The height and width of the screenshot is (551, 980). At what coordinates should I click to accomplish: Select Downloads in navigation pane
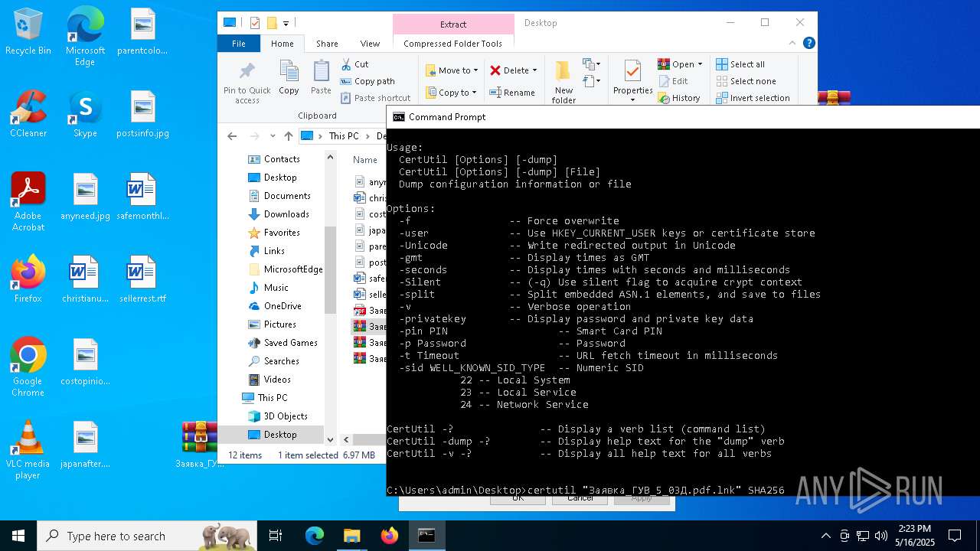tap(278, 214)
